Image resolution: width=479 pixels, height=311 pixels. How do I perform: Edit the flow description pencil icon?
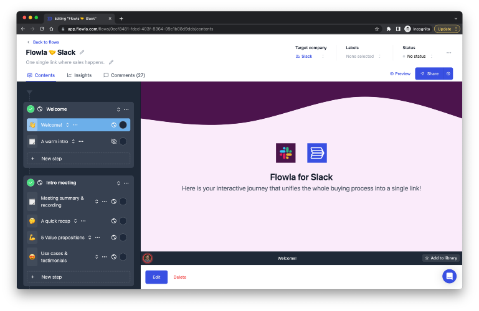pyautogui.click(x=111, y=62)
